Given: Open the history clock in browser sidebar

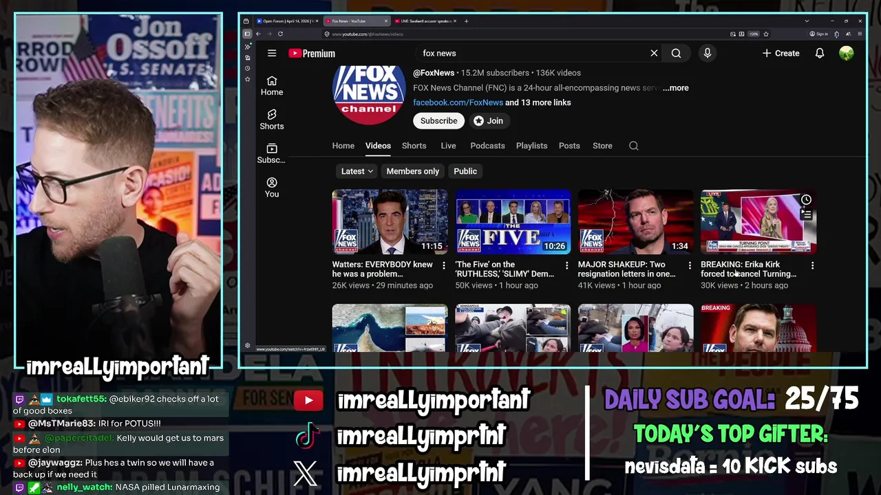Looking at the screenshot, I should 247,68.
